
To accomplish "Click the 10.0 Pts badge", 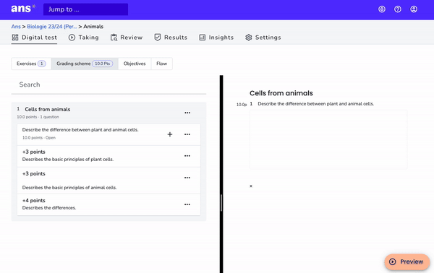I will pyautogui.click(x=103, y=64).
